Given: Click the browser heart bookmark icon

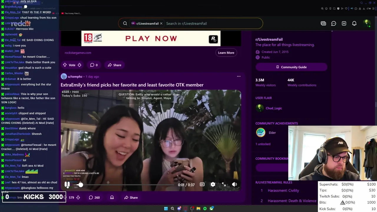Looking at the screenshot, I should pyautogui.click(x=346, y=9).
